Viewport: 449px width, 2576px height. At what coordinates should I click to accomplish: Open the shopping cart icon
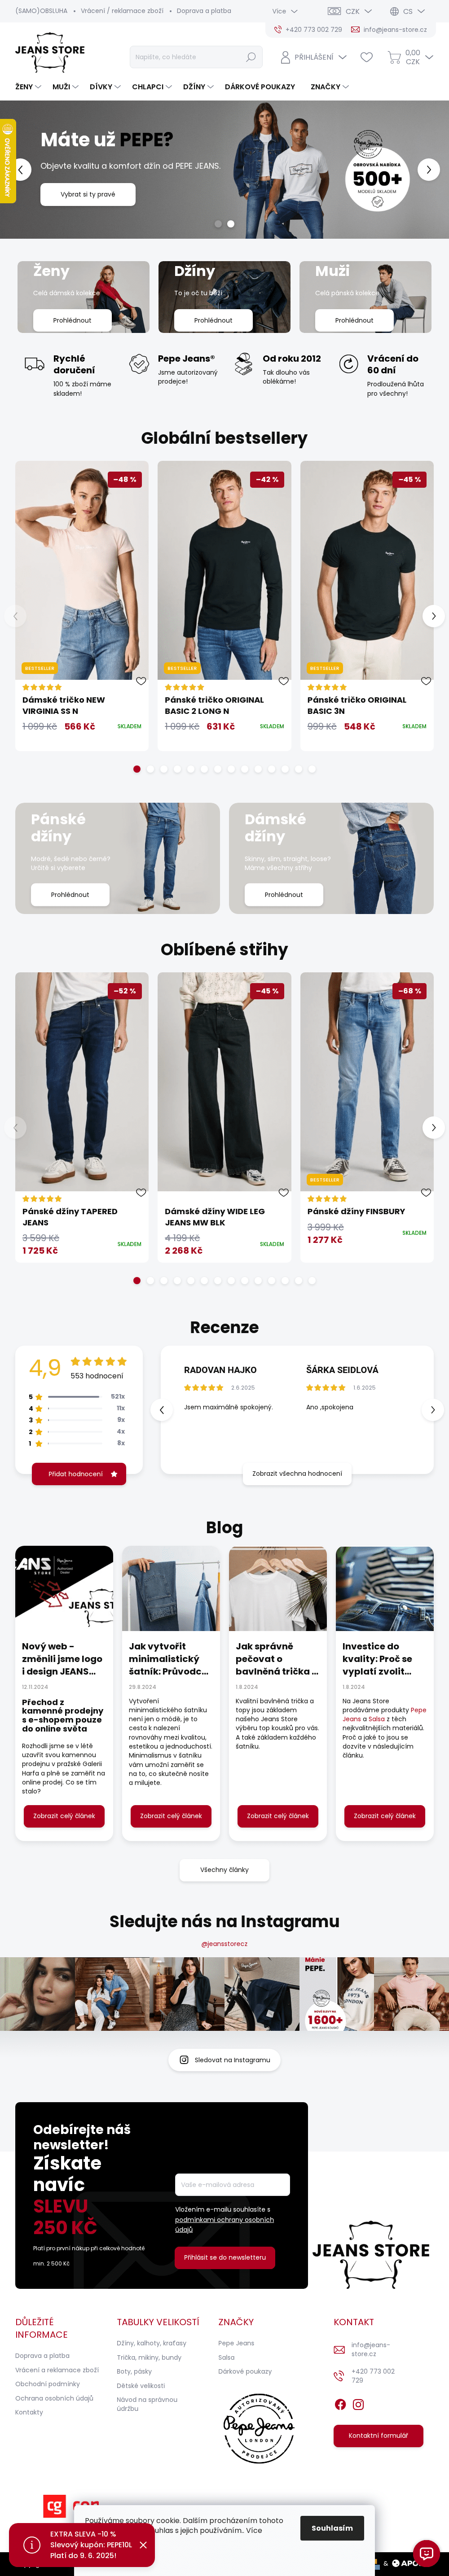pos(394,57)
